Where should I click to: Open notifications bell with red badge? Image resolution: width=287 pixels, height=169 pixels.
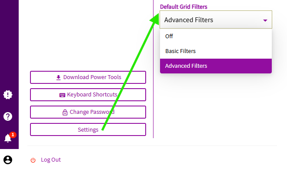pyautogui.click(x=8, y=138)
